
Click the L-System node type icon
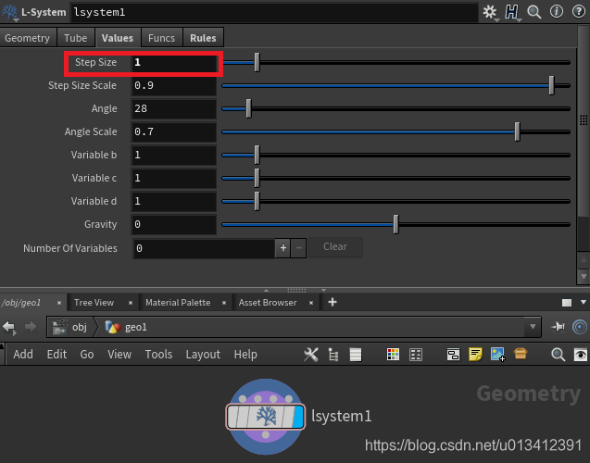9,12
